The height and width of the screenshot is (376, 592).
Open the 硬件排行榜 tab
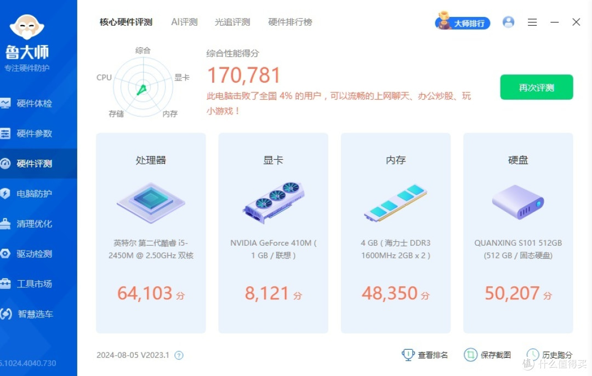tap(290, 22)
